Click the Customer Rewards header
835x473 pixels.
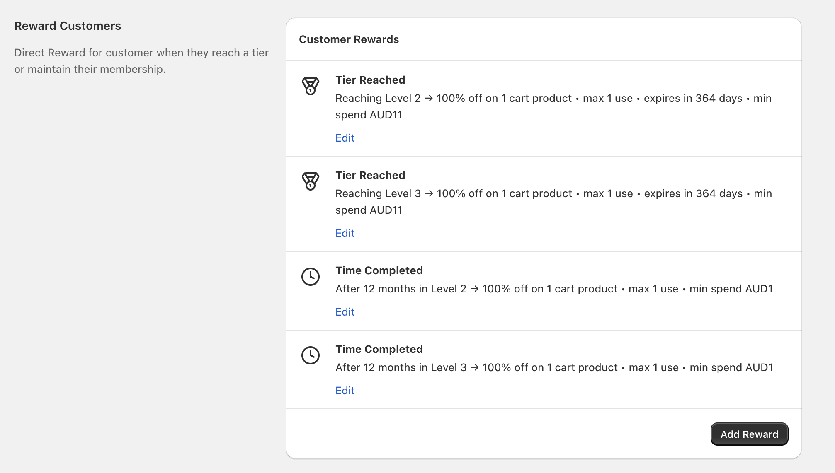point(349,39)
